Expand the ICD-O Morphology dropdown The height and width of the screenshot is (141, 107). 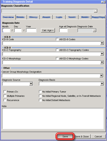102,62
